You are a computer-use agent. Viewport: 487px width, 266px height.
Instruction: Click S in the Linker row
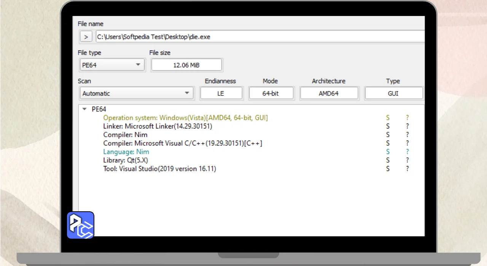click(x=388, y=126)
